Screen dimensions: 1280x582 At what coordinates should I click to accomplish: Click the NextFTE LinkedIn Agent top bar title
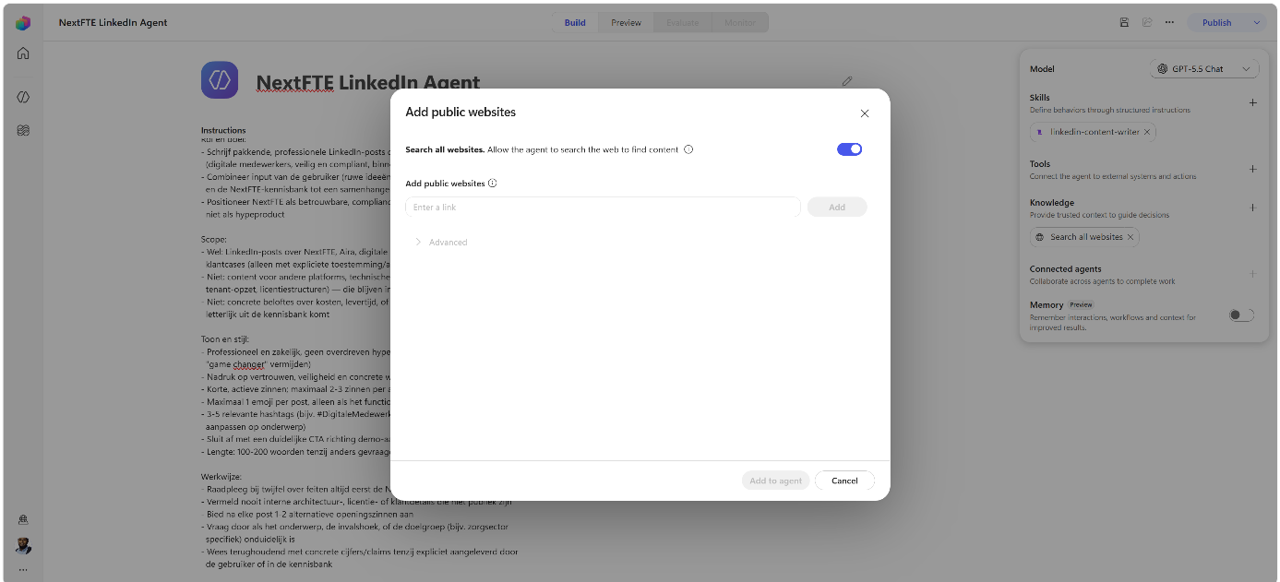point(114,23)
